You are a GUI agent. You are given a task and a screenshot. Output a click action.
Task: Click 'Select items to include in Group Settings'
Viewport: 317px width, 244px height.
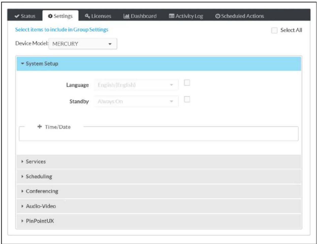click(x=62, y=30)
